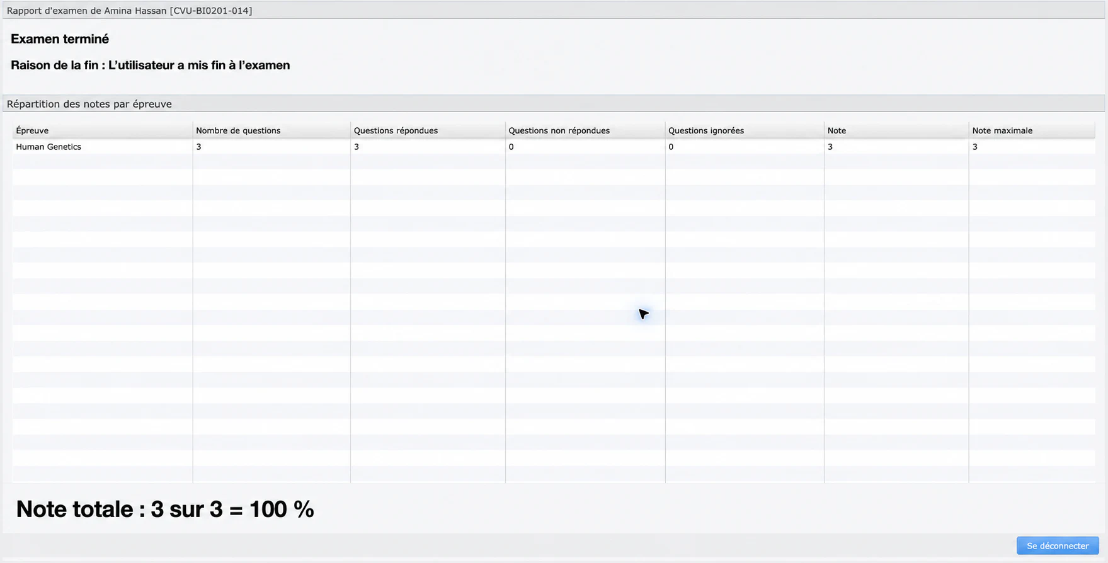Click the Questions répondues value 3
The height and width of the screenshot is (563, 1108).
[x=357, y=147]
